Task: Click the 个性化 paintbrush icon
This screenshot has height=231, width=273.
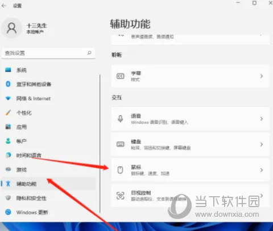Action: click(x=8, y=112)
